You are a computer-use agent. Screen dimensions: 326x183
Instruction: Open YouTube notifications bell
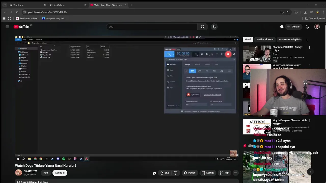click(x=307, y=27)
